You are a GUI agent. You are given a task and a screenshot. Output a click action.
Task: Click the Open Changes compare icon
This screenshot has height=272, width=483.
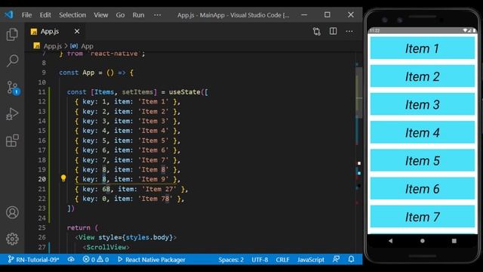pos(316,32)
